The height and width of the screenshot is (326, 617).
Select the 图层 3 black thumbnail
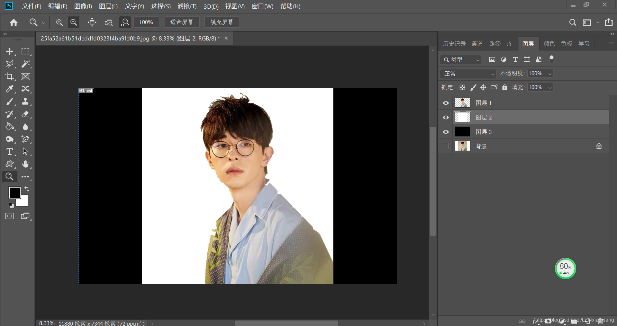coord(462,132)
